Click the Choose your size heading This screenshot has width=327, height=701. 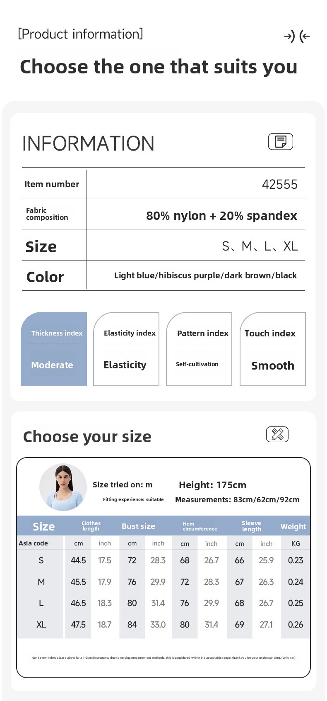coord(87,437)
